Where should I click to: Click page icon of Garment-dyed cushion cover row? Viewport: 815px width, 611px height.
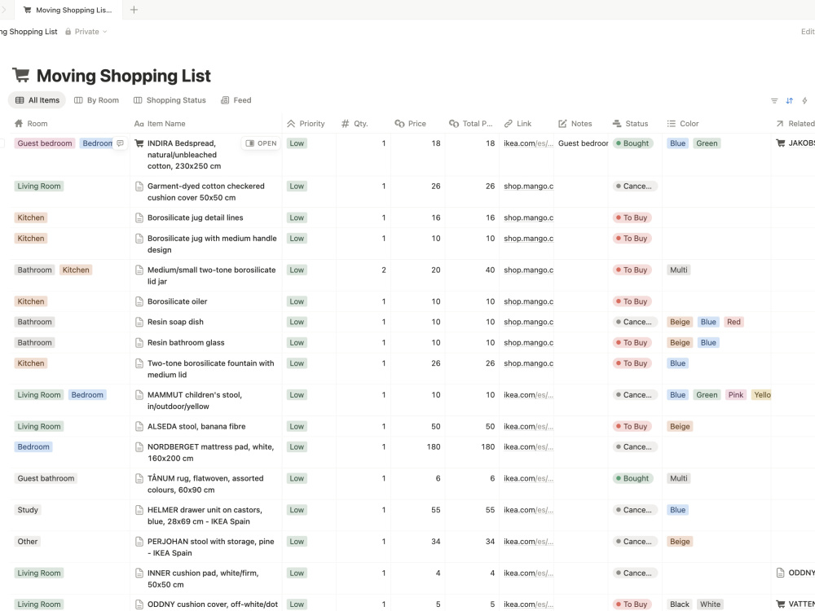click(x=139, y=186)
